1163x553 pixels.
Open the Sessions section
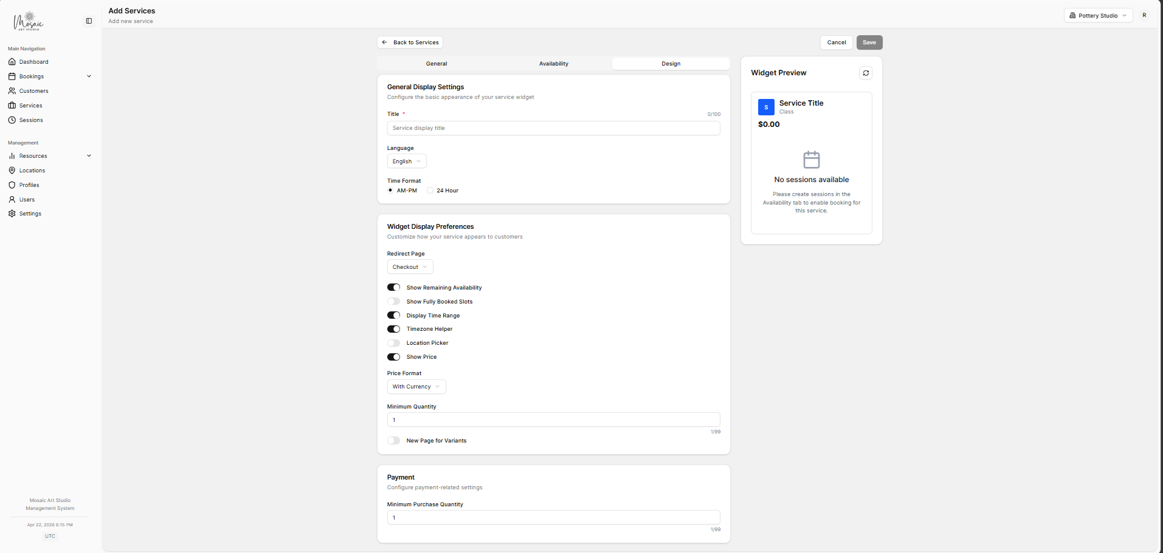coord(30,120)
